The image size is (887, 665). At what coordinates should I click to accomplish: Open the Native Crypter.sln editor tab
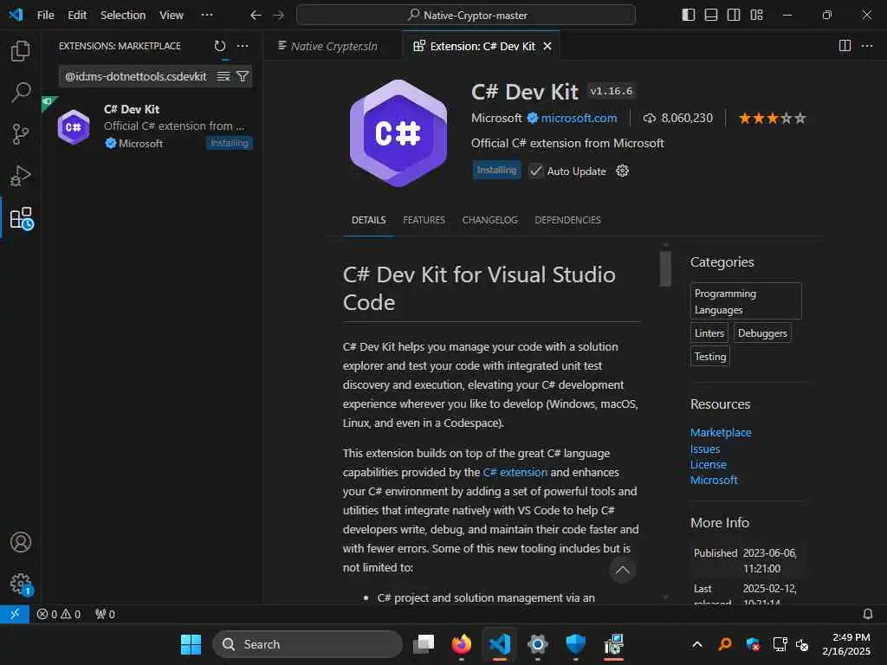coord(333,46)
